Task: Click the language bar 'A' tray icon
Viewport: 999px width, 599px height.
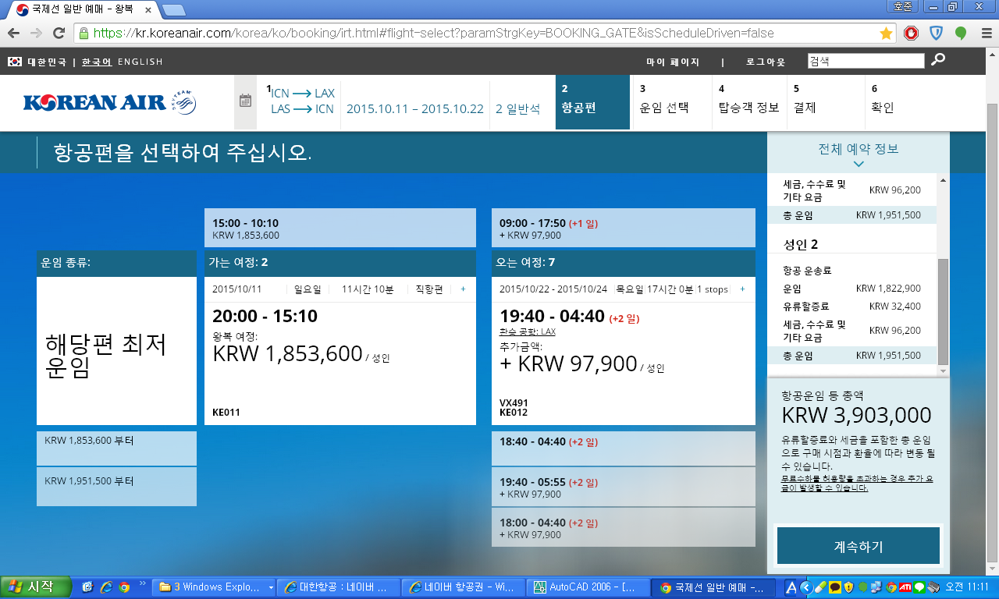Action: click(791, 587)
